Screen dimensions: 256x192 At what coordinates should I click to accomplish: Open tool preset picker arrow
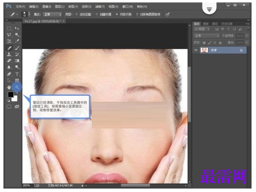(x=17, y=14)
